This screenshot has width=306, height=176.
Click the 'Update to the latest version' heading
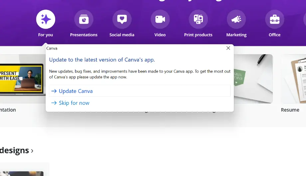pos(102,60)
